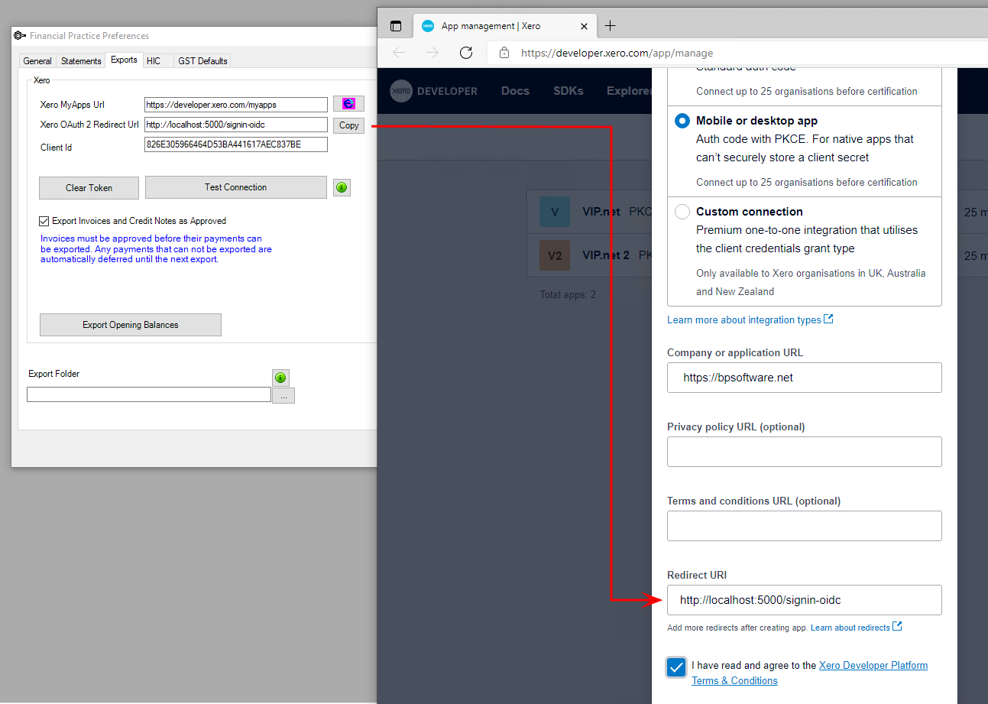Screen dimensions: 988x704
Task: Click the Test Connection button
Action: (235, 187)
